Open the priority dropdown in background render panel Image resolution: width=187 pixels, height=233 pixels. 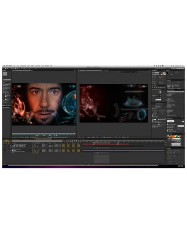(x=181, y=126)
